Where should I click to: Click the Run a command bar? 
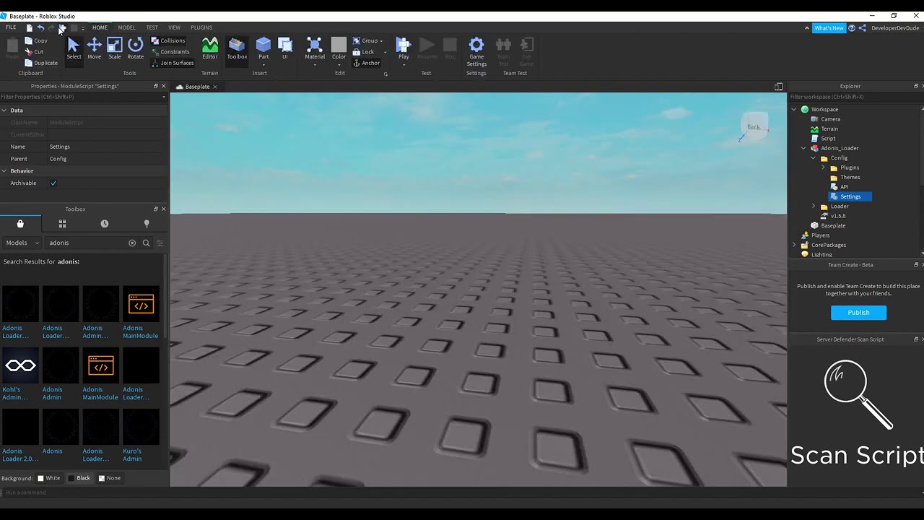462,493
